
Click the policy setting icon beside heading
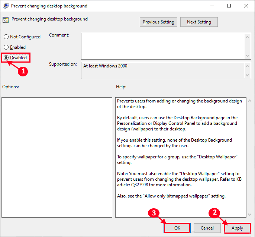6,19
